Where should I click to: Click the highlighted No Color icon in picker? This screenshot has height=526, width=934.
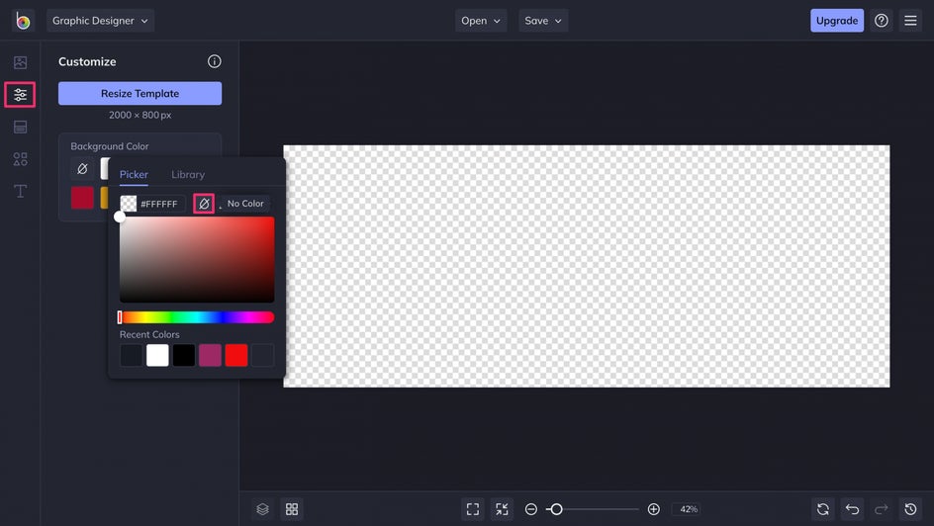click(x=204, y=204)
